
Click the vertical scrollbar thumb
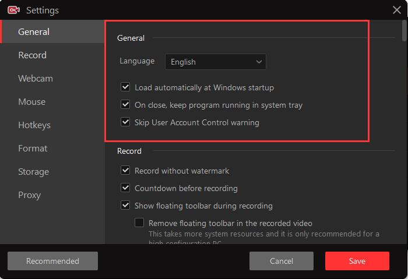(x=404, y=31)
